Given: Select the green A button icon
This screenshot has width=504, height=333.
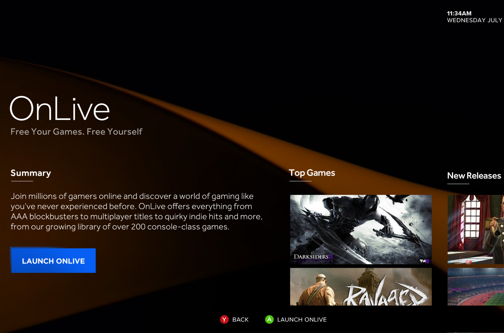Looking at the screenshot, I should pos(269,320).
